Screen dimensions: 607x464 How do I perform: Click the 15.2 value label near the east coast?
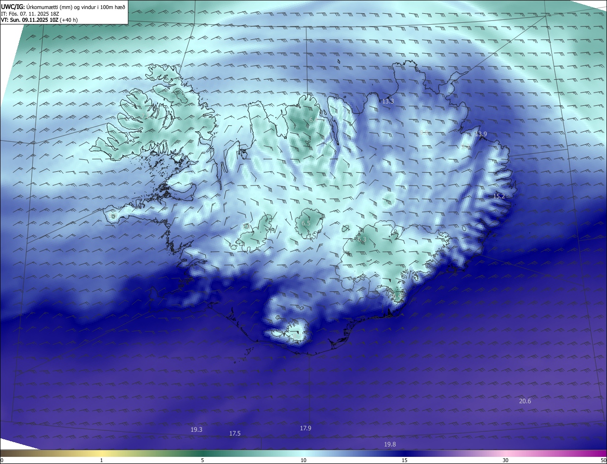tap(499, 196)
